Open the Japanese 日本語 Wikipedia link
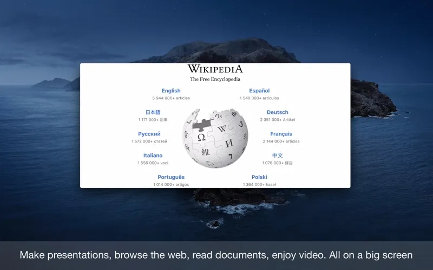433x270 pixels. coord(153,112)
